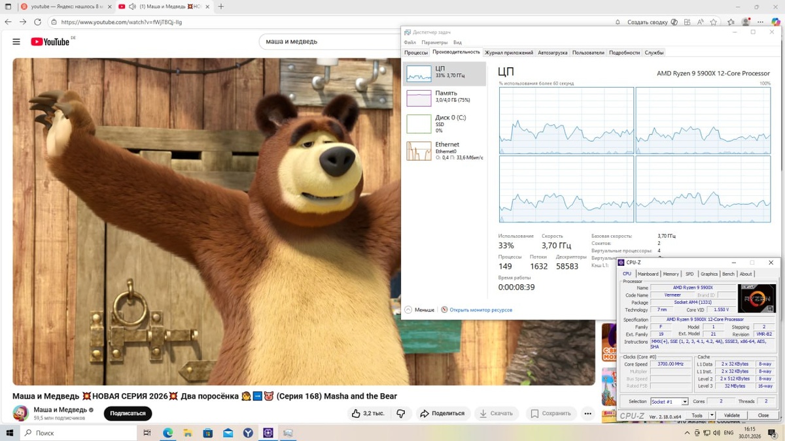The height and width of the screenshot is (441, 785).
Task: Show hidden system tray icons chevron
Action: pyautogui.click(x=687, y=433)
